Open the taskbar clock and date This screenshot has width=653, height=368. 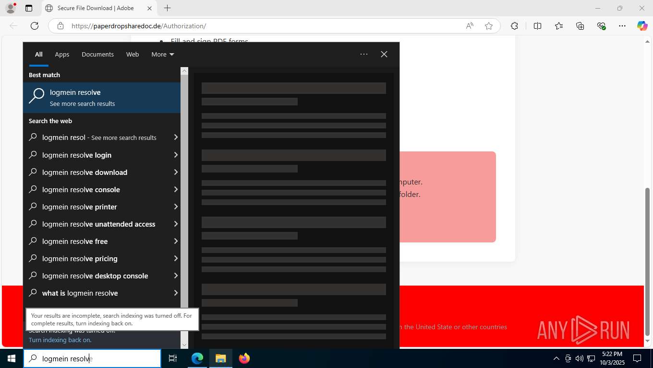click(612, 358)
